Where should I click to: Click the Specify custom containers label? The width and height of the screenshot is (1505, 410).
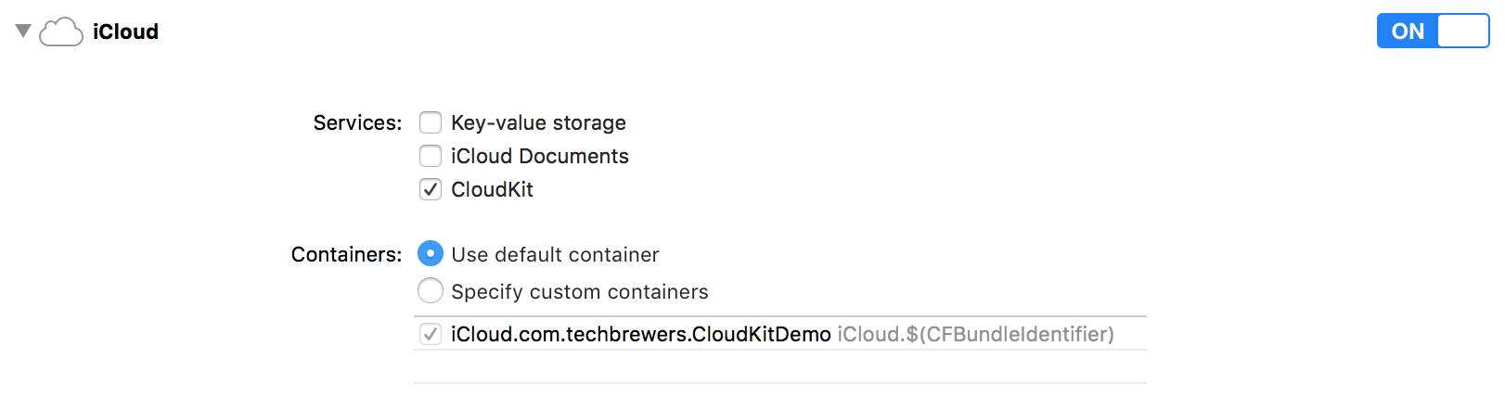coord(580,291)
